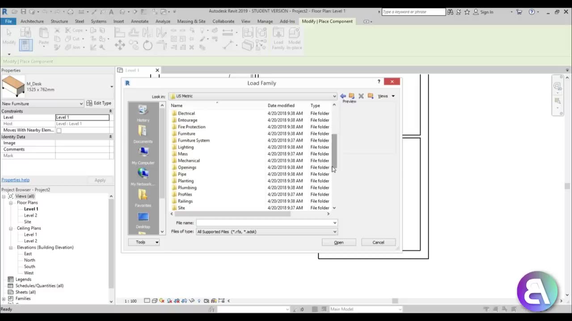The height and width of the screenshot is (321, 572).
Task: Expand the Families tree node
Action: point(4,299)
